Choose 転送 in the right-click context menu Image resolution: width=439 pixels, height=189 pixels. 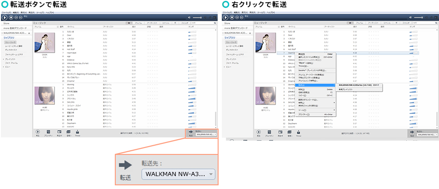(302, 85)
